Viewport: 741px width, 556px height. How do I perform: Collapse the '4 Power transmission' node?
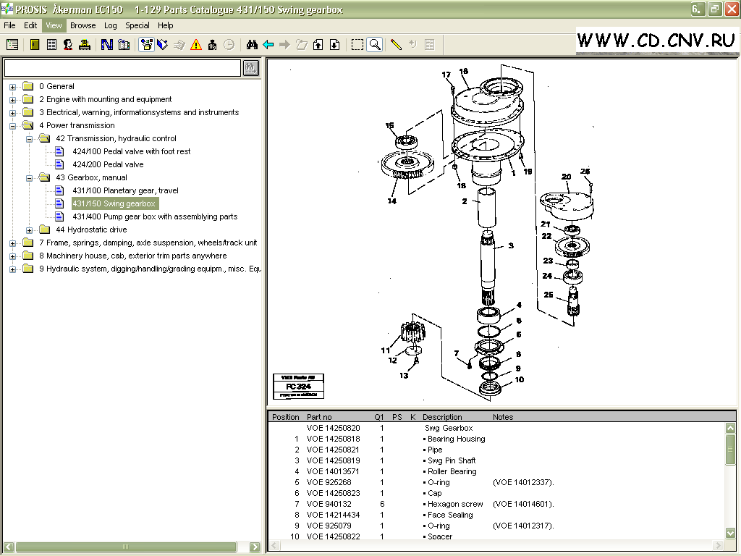(x=13, y=126)
